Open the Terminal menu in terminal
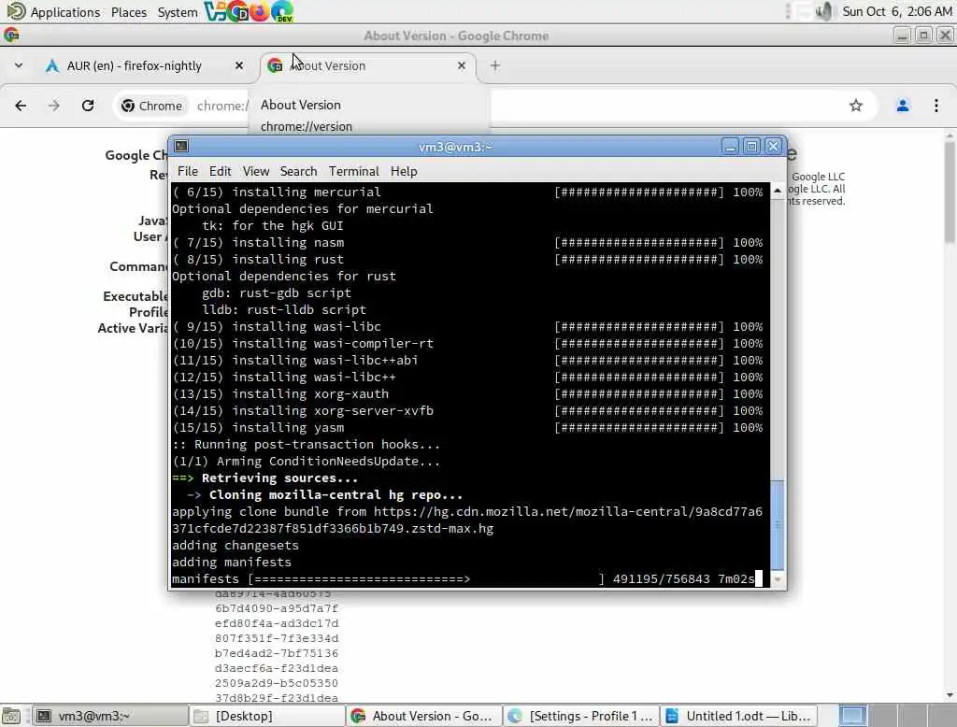This screenshot has height=727, width=957. pyautogui.click(x=354, y=172)
